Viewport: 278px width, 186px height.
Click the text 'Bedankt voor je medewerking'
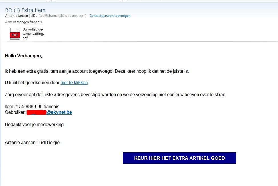(x=34, y=125)
